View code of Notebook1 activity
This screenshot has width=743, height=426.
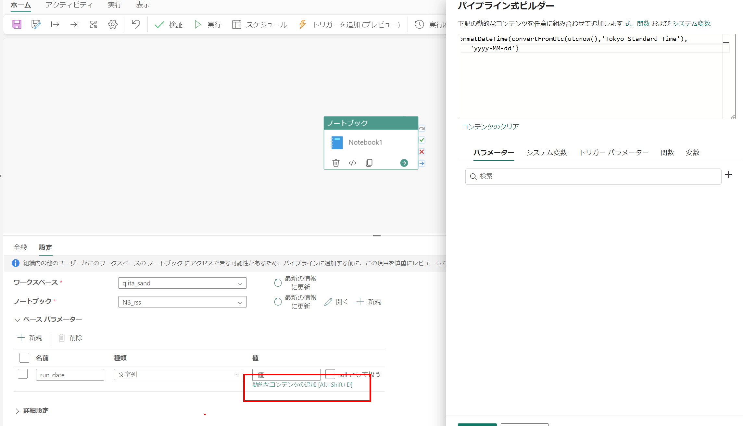[x=352, y=163]
